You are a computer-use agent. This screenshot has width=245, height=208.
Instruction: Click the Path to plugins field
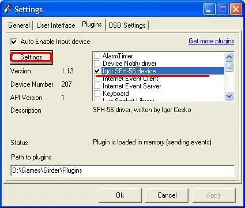tap(123, 170)
